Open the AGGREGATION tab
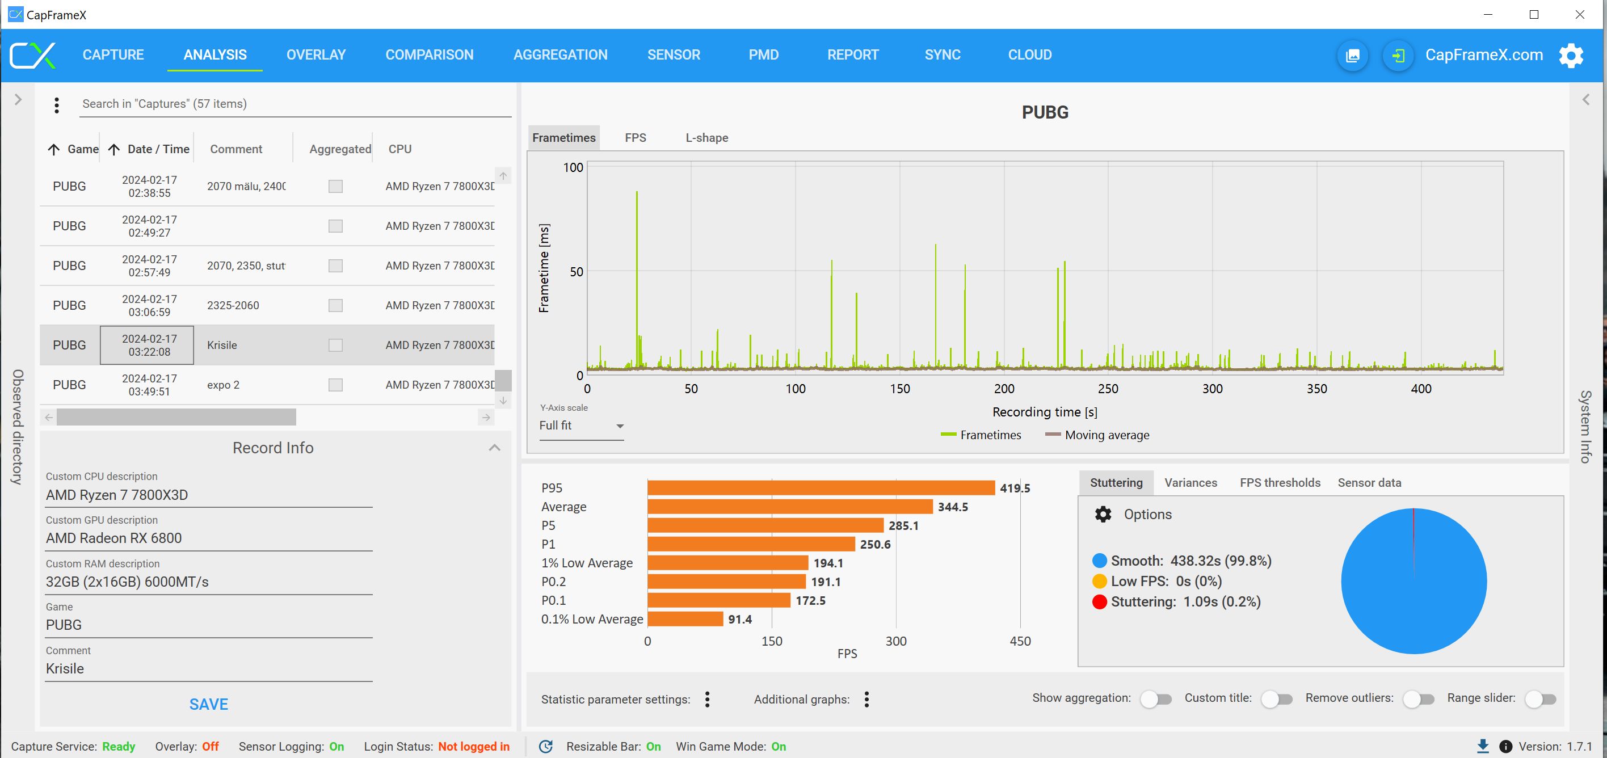The image size is (1607, 758). [560, 55]
